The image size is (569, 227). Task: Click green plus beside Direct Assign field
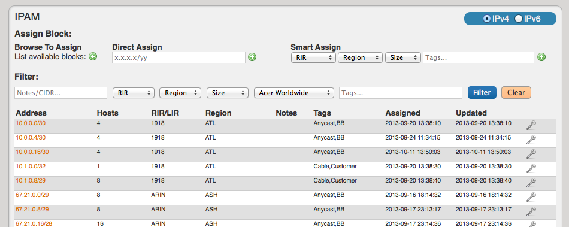click(x=252, y=57)
